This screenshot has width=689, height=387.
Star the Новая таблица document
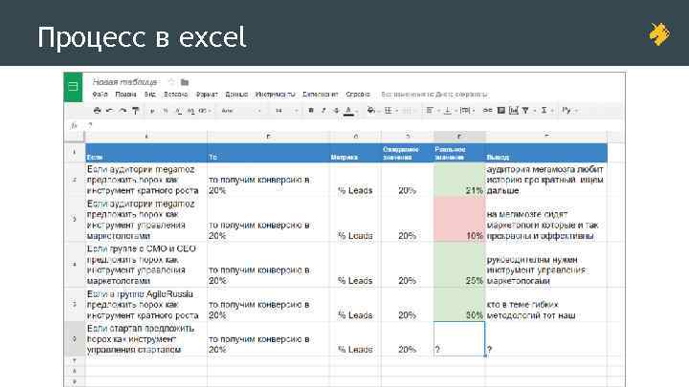(x=172, y=82)
